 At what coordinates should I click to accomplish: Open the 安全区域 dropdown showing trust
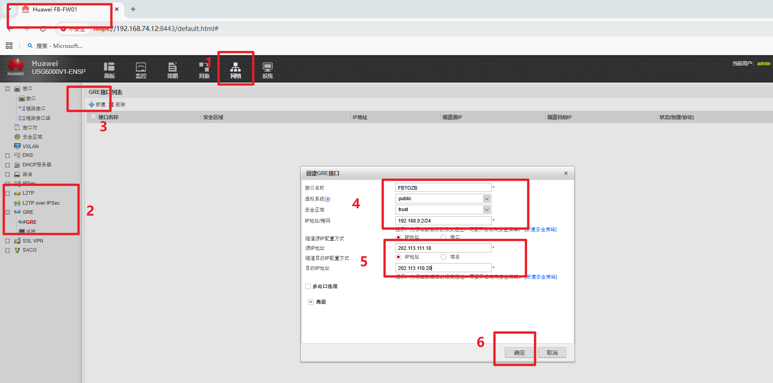coord(487,210)
